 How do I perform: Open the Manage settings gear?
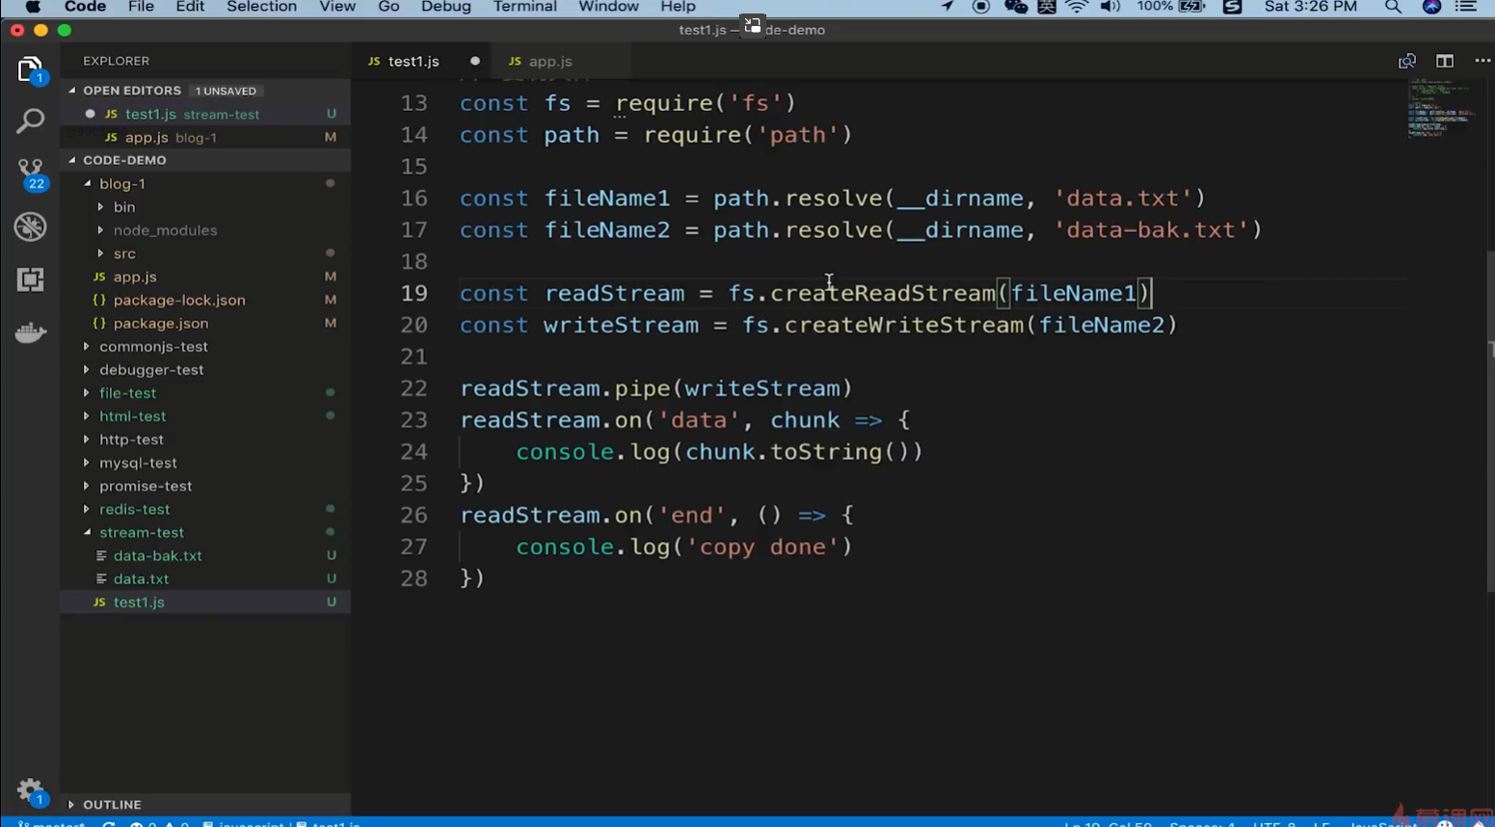pos(30,792)
